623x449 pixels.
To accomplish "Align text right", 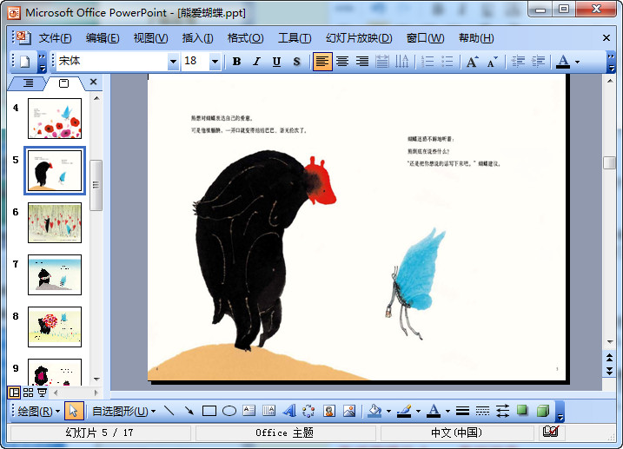I will tap(362, 62).
